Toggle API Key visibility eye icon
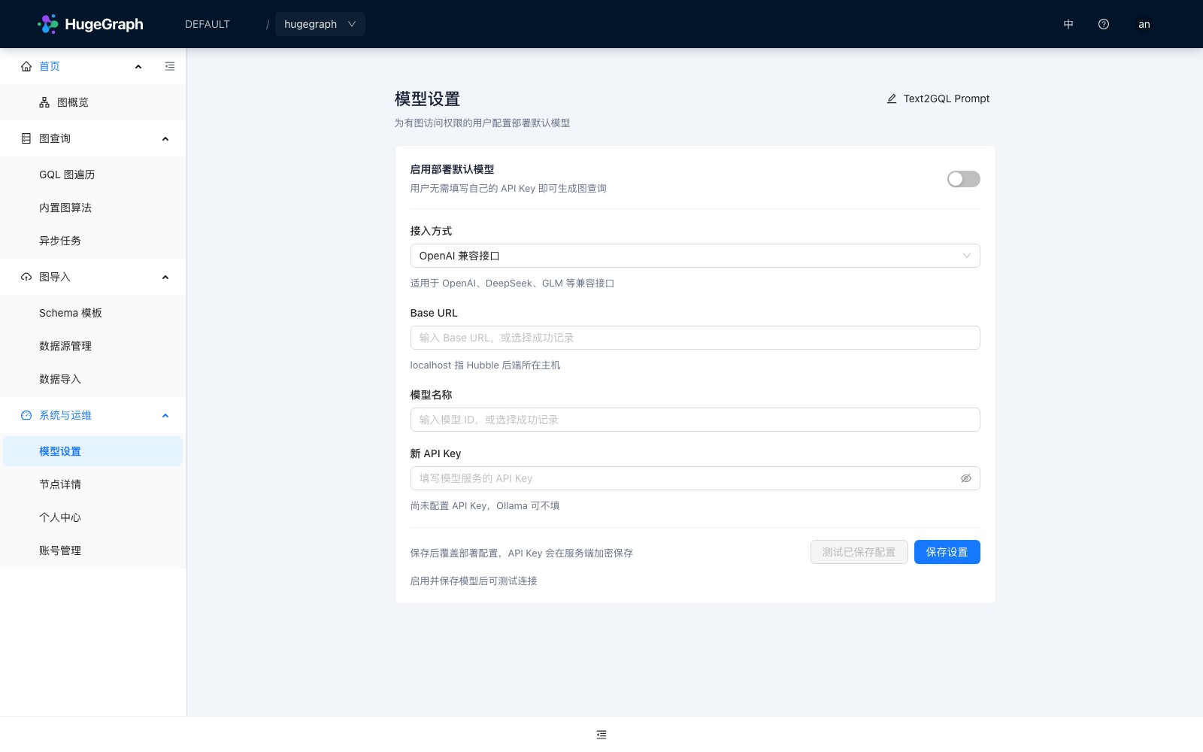The height and width of the screenshot is (752, 1203). (x=966, y=478)
